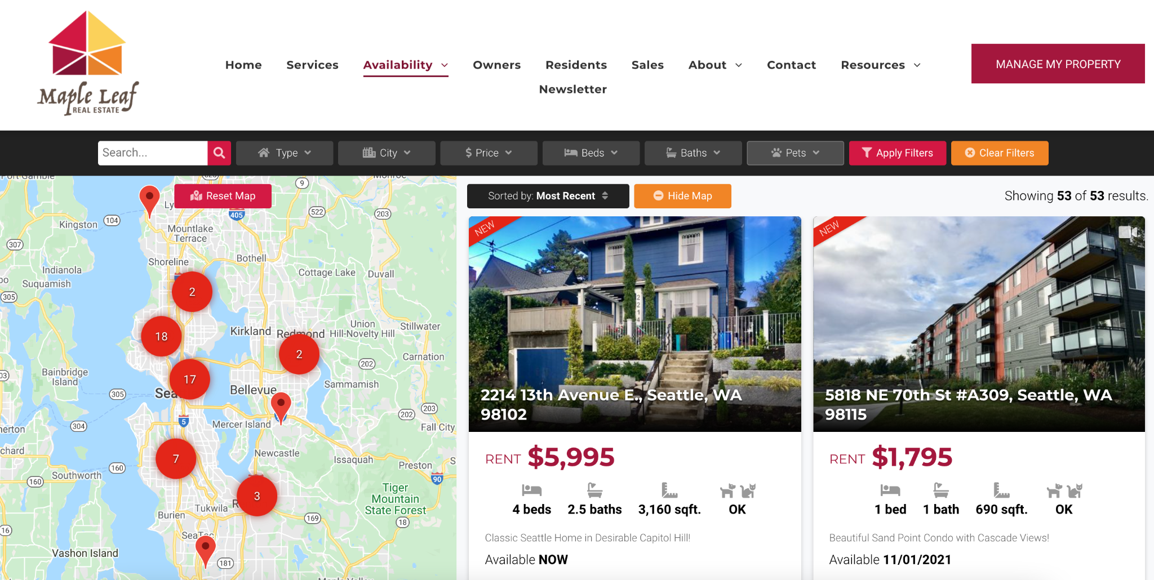Open the 2214 13th Avenue E. listing photo
Screen dimensions: 1154x580
(634, 324)
